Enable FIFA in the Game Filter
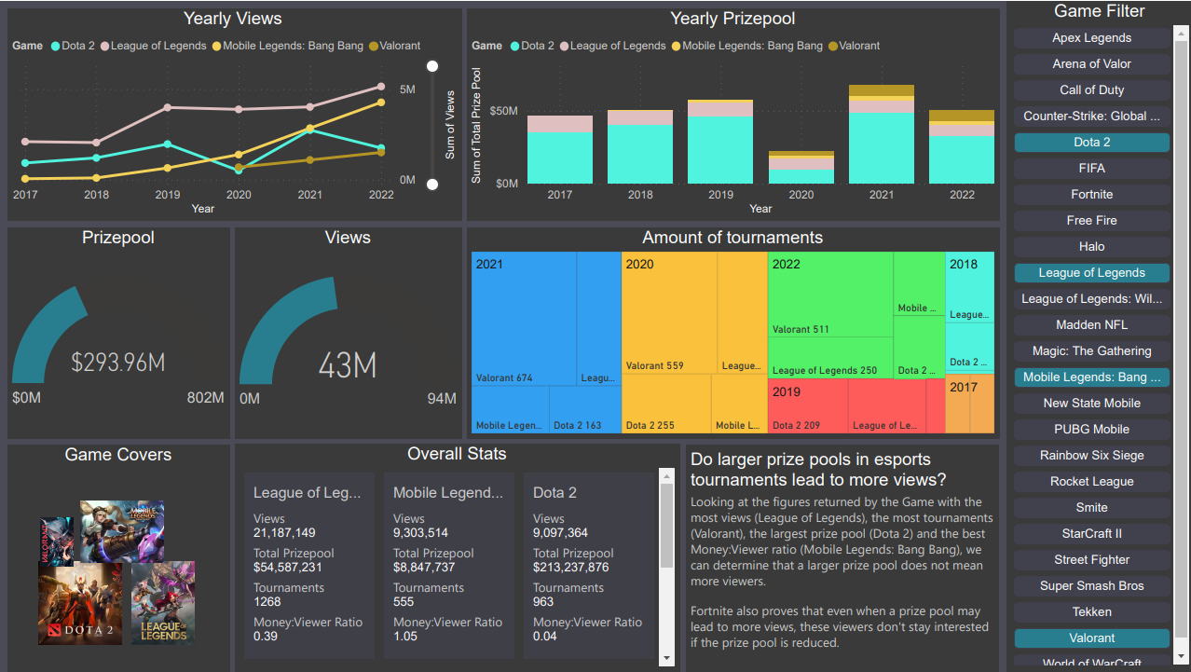The width and height of the screenshot is (1191, 672). tap(1091, 169)
